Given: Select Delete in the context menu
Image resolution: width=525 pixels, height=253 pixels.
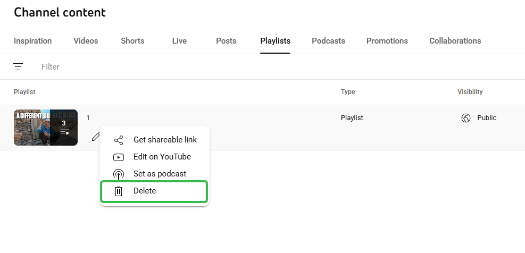Looking at the screenshot, I should coord(155,191).
